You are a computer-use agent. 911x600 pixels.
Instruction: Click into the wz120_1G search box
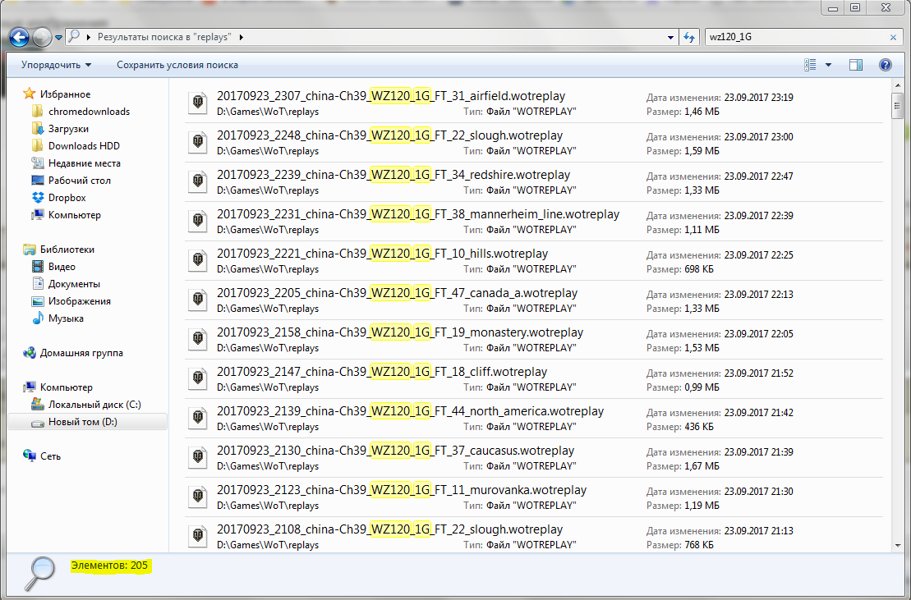coord(796,37)
